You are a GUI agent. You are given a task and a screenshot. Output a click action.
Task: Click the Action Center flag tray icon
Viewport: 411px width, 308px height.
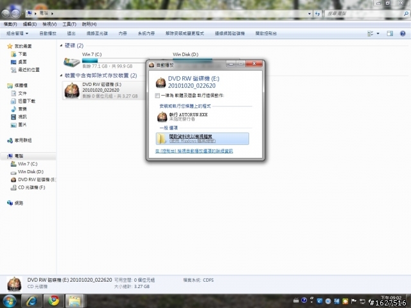pyautogui.click(x=354, y=301)
